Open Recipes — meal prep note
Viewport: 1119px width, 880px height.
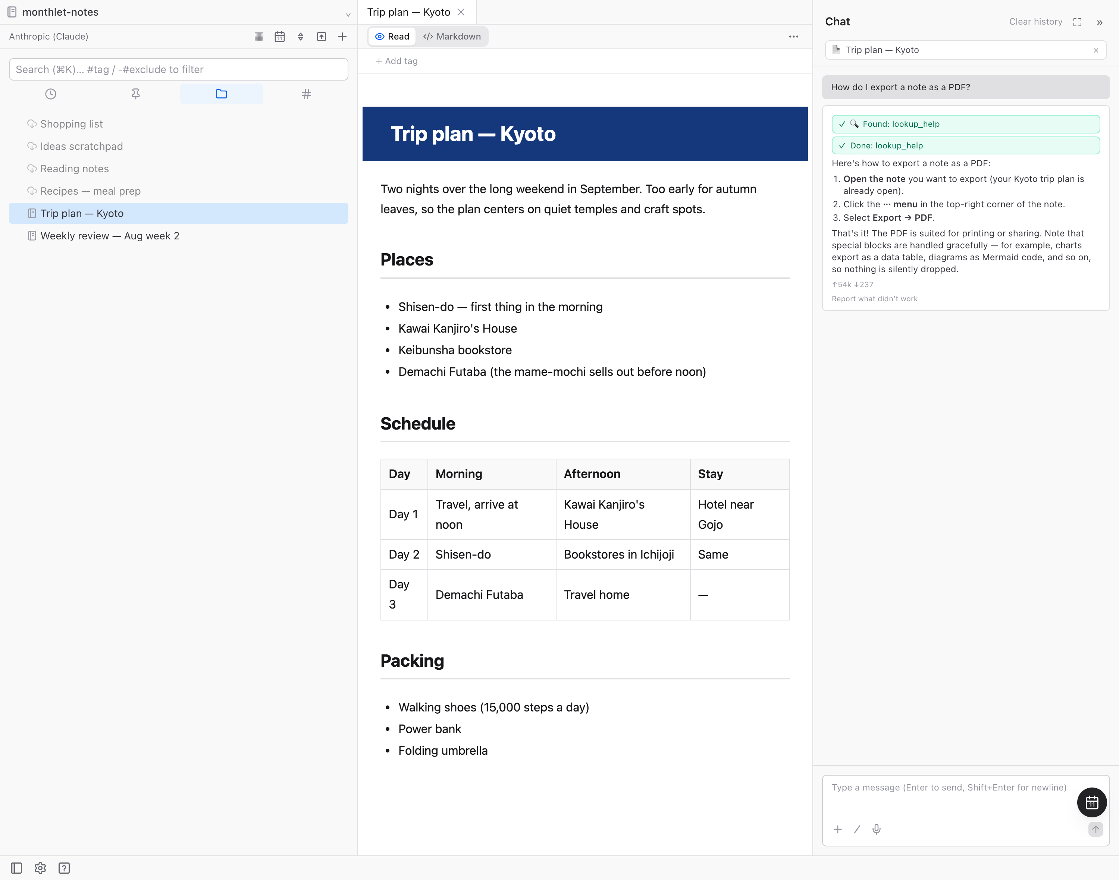pos(178,191)
